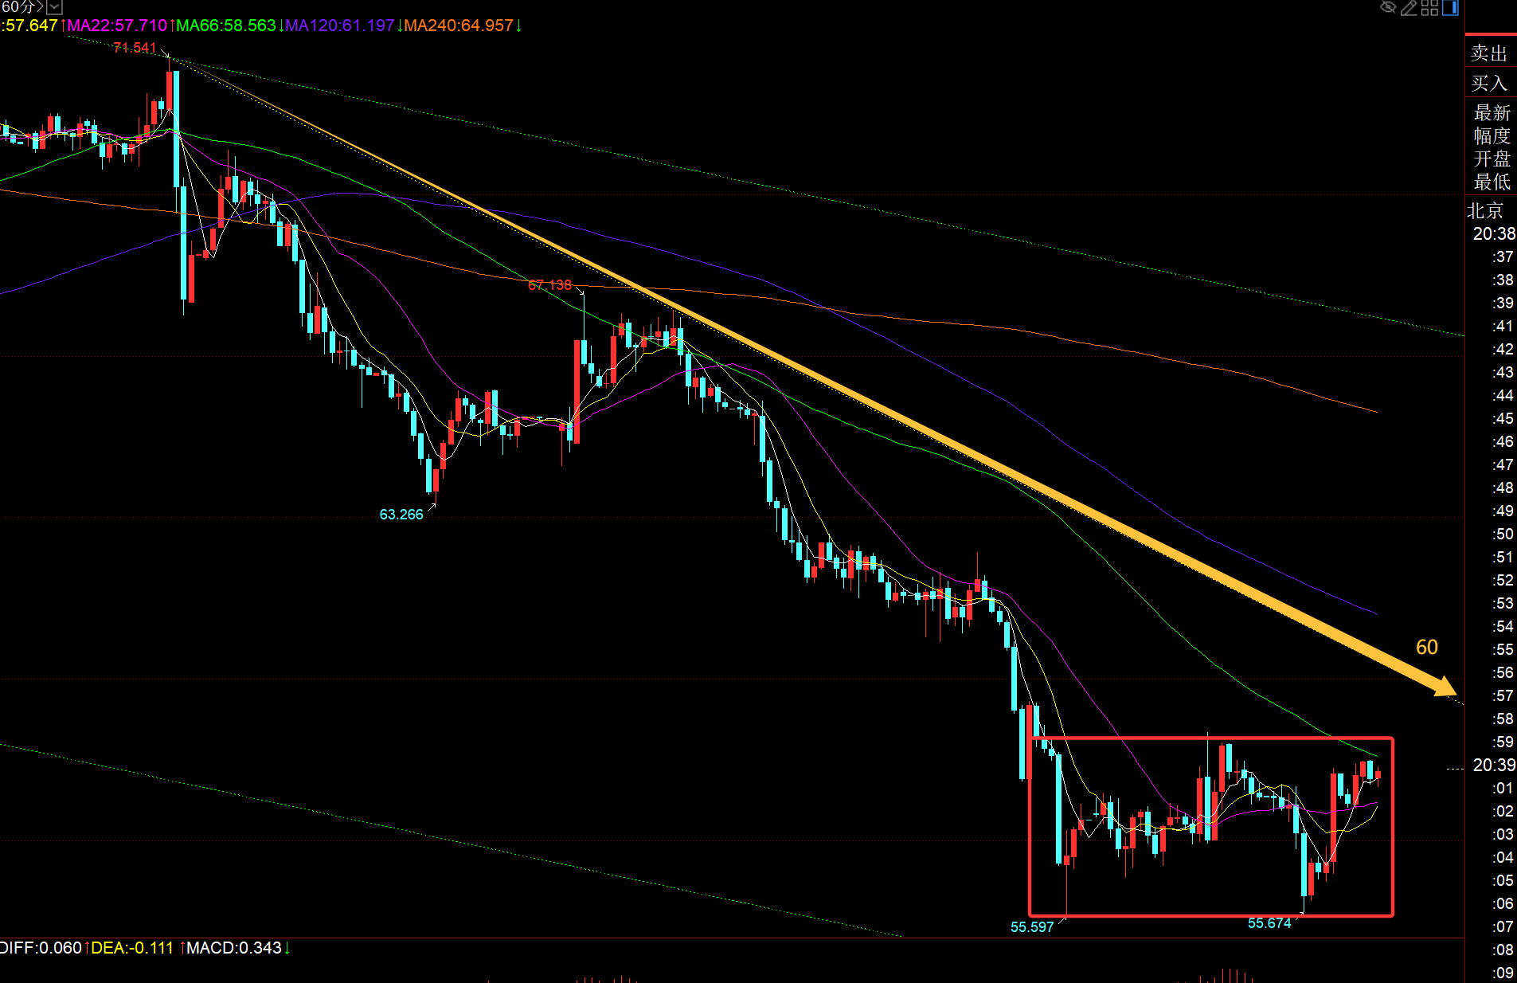The width and height of the screenshot is (1517, 983).
Task: Select the 幅度 row in quote panel
Action: point(1492,135)
